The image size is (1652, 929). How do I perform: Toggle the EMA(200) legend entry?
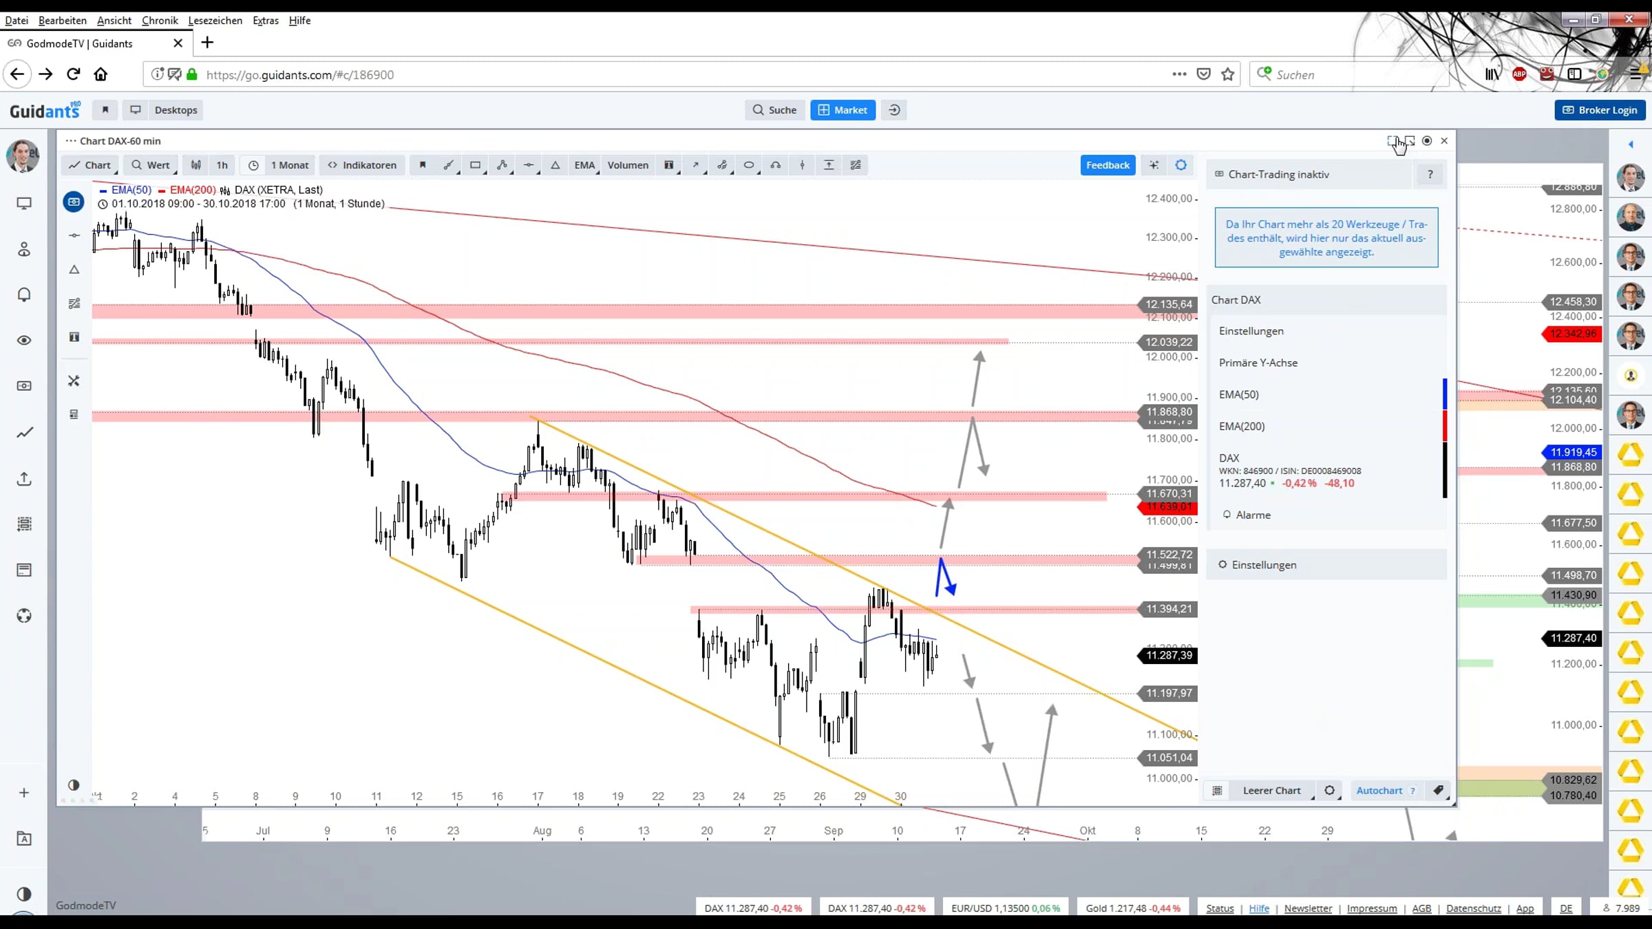187,190
